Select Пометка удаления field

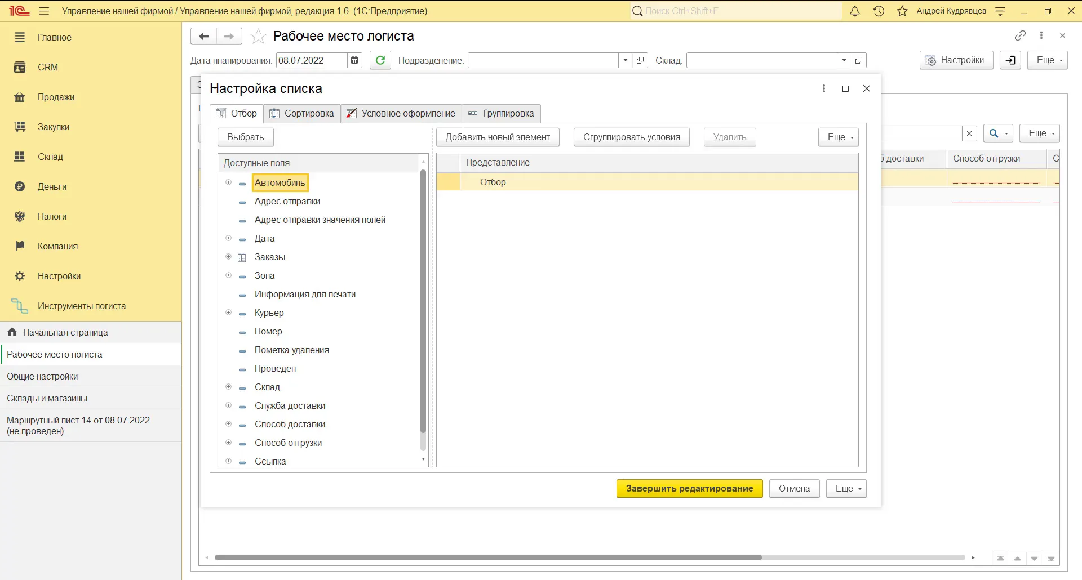pyautogui.click(x=292, y=350)
